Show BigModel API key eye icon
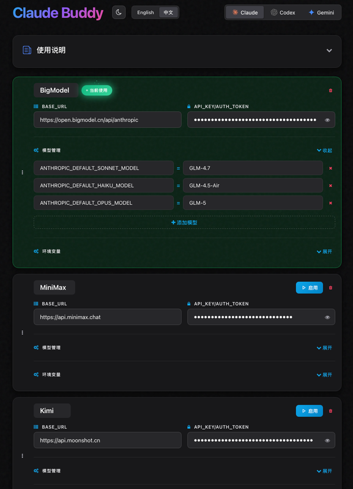 [x=327, y=120]
